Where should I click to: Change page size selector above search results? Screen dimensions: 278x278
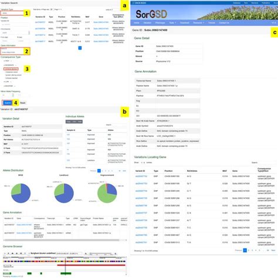pyautogui.click(x=52, y=9)
